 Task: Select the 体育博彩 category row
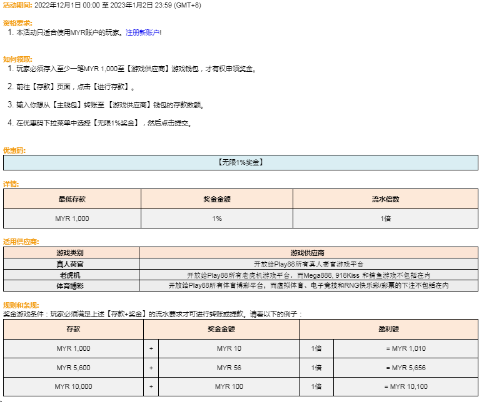[71, 285]
